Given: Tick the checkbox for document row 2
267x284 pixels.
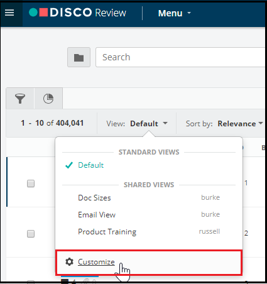Looking at the screenshot, I should click(31, 234).
